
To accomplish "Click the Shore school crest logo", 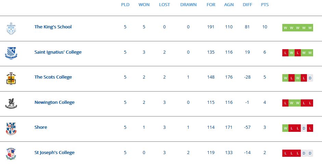I will pos(11,129).
